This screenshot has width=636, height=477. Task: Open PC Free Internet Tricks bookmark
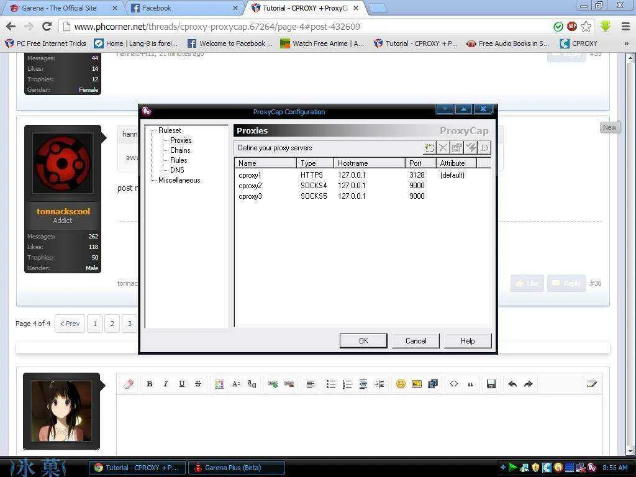click(45, 43)
